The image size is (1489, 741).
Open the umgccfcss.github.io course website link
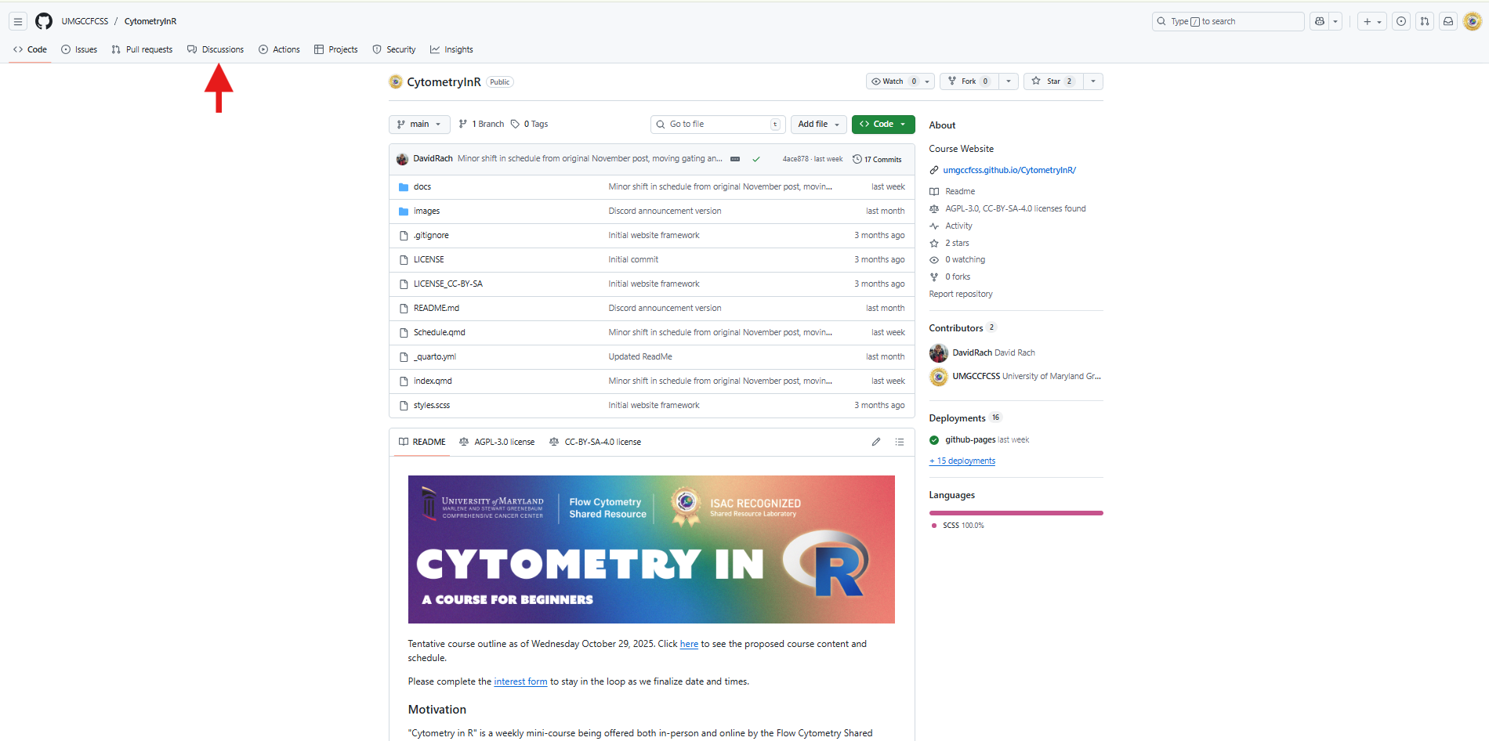coord(1009,170)
